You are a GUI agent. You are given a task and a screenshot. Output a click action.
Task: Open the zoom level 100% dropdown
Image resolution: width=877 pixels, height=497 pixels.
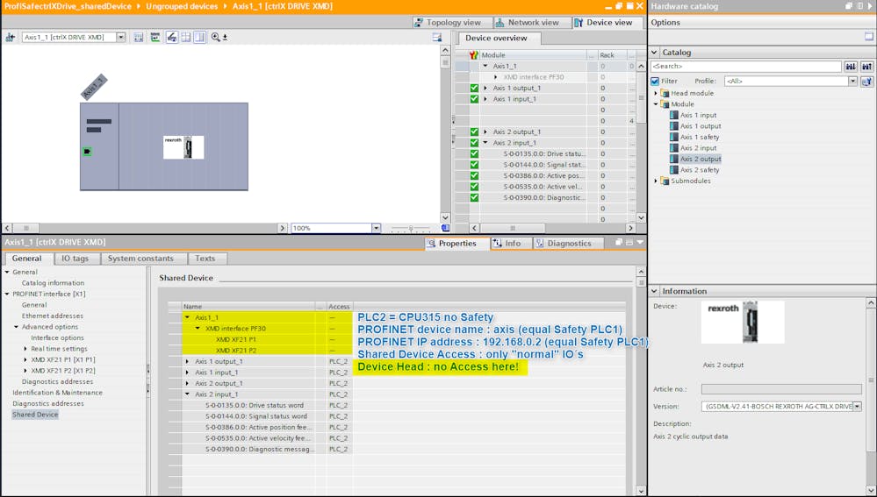(376, 228)
